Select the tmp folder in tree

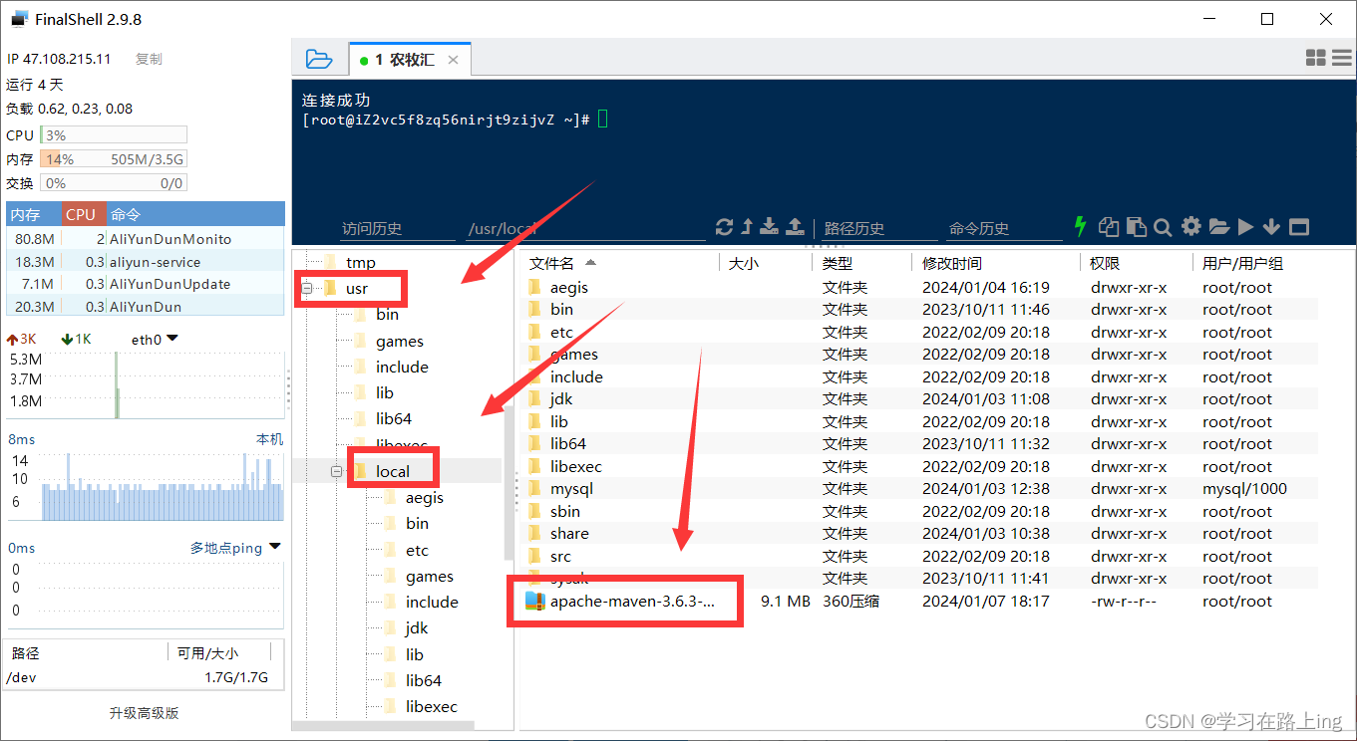pyautogui.click(x=360, y=263)
